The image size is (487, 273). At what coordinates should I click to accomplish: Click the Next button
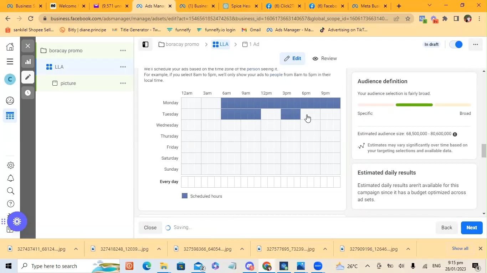point(472,228)
